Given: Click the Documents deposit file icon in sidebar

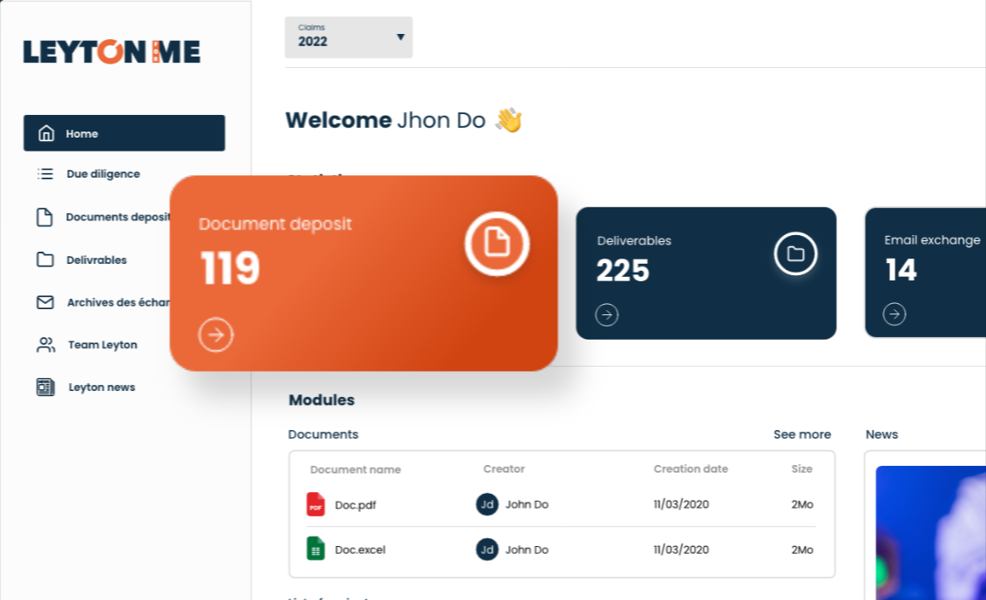Looking at the screenshot, I should click(44, 217).
